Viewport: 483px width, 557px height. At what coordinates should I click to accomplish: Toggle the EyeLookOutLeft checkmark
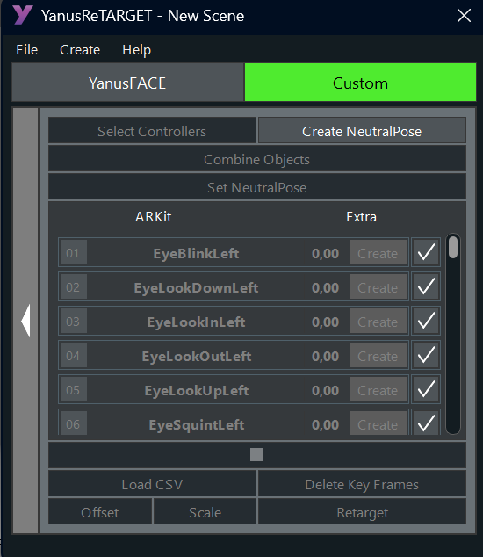click(x=426, y=355)
